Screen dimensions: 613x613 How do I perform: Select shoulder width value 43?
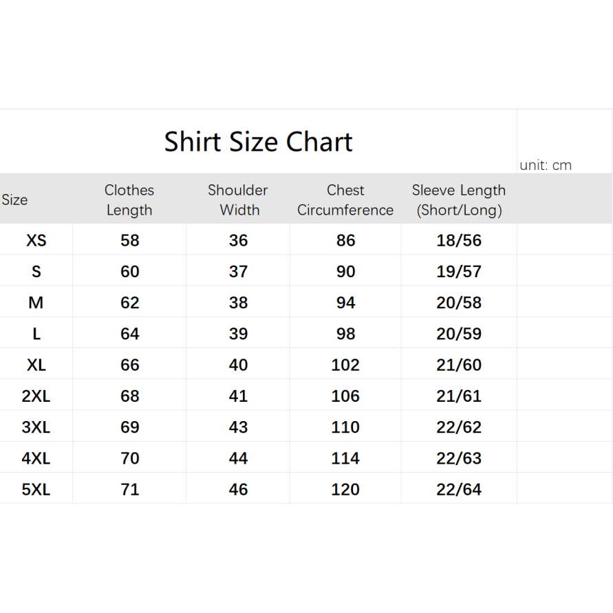click(x=239, y=427)
